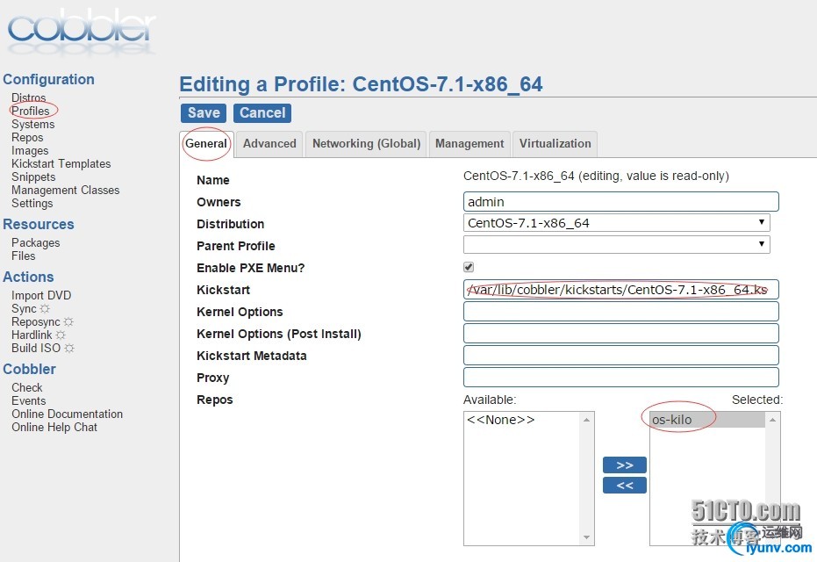817x562 pixels.
Task: Click the Kernel Options input field
Action: (621, 311)
